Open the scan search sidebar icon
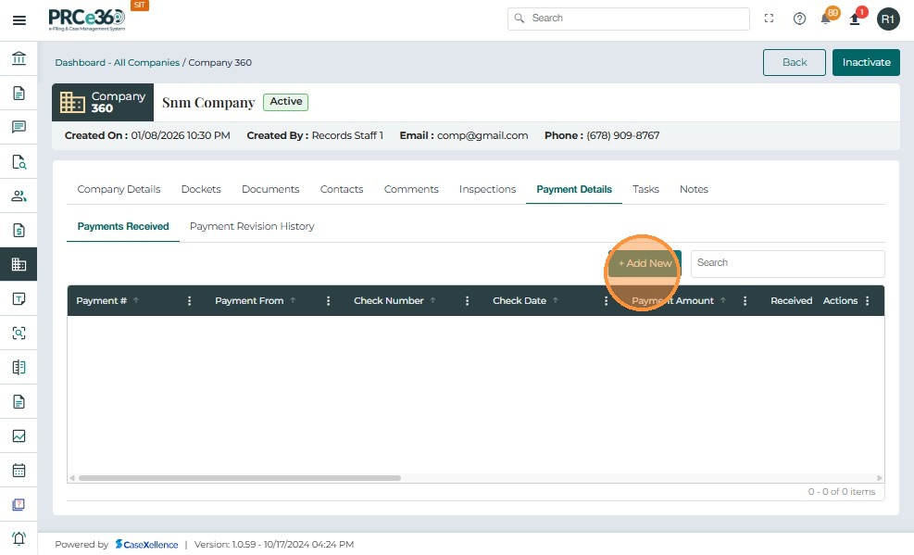The height and width of the screenshot is (555, 914). [19, 333]
